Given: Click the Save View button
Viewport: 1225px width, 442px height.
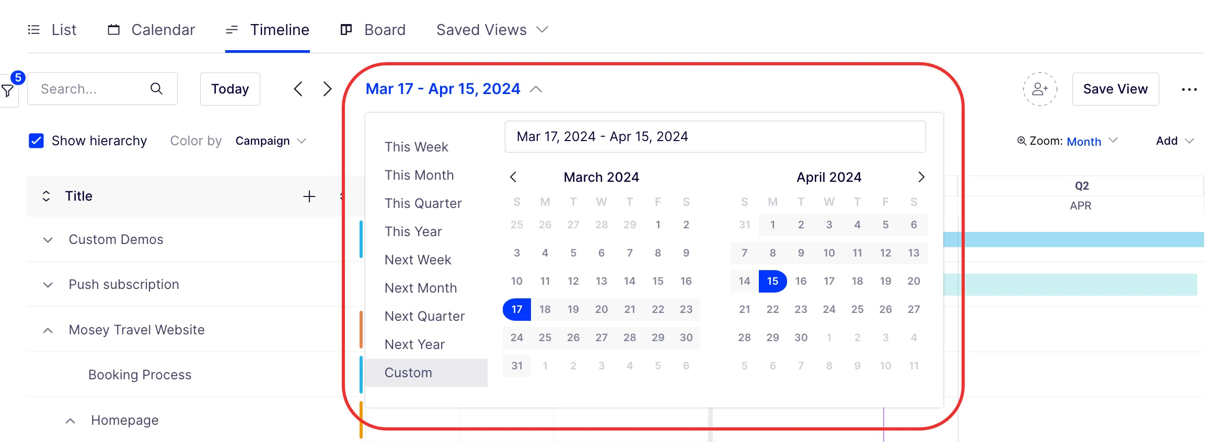Looking at the screenshot, I should click(x=1115, y=89).
